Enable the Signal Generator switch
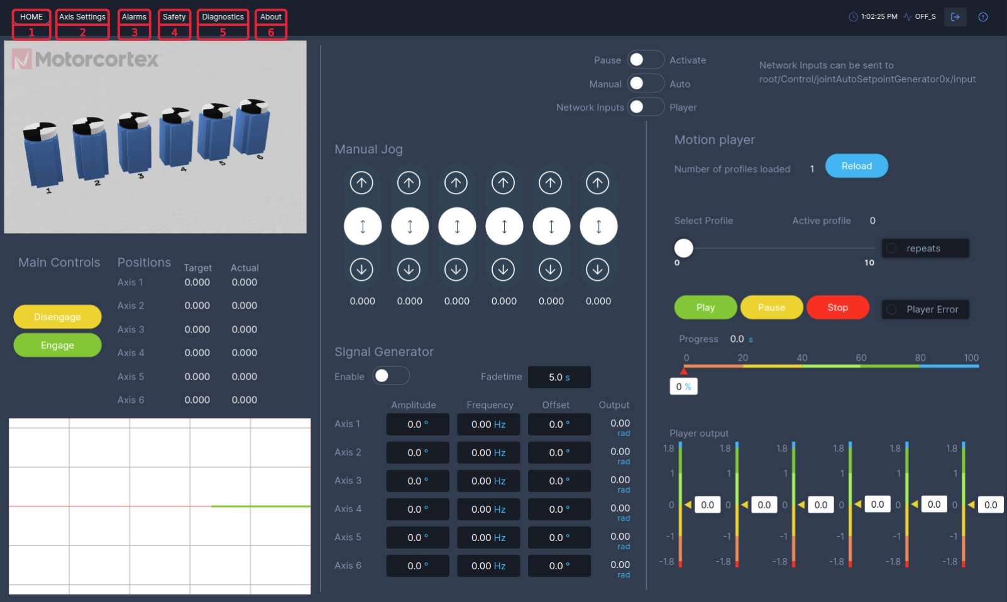 (391, 376)
